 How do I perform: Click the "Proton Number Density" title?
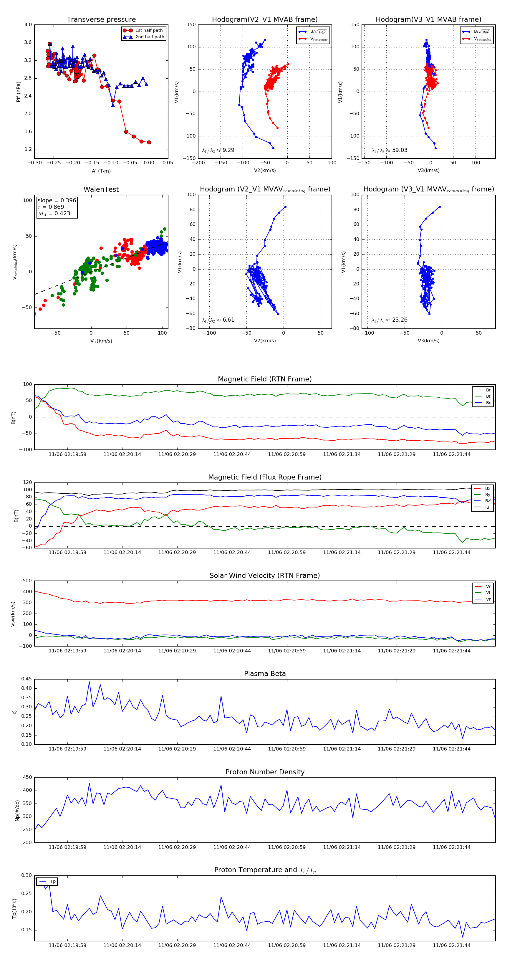(x=265, y=772)
